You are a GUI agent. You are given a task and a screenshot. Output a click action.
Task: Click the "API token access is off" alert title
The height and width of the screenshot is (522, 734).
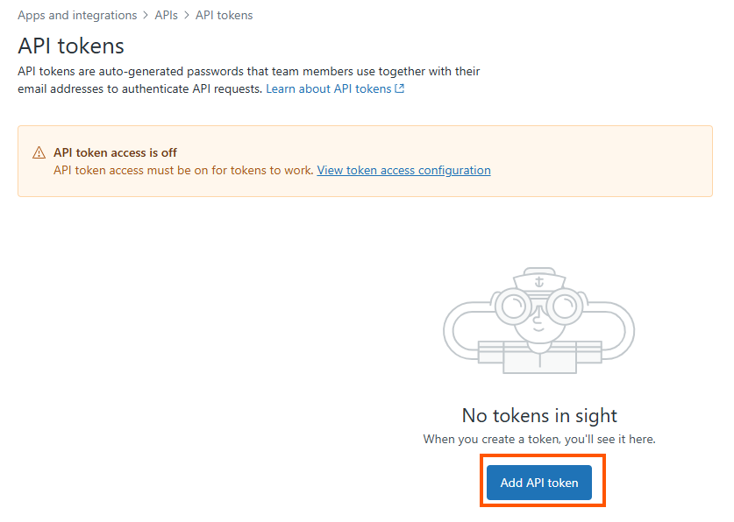115,152
